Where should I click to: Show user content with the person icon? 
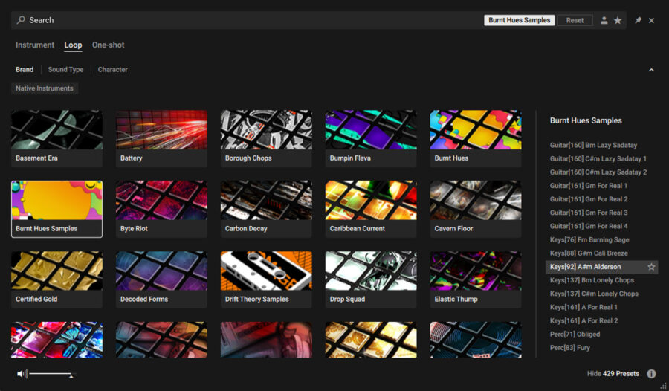pos(604,21)
